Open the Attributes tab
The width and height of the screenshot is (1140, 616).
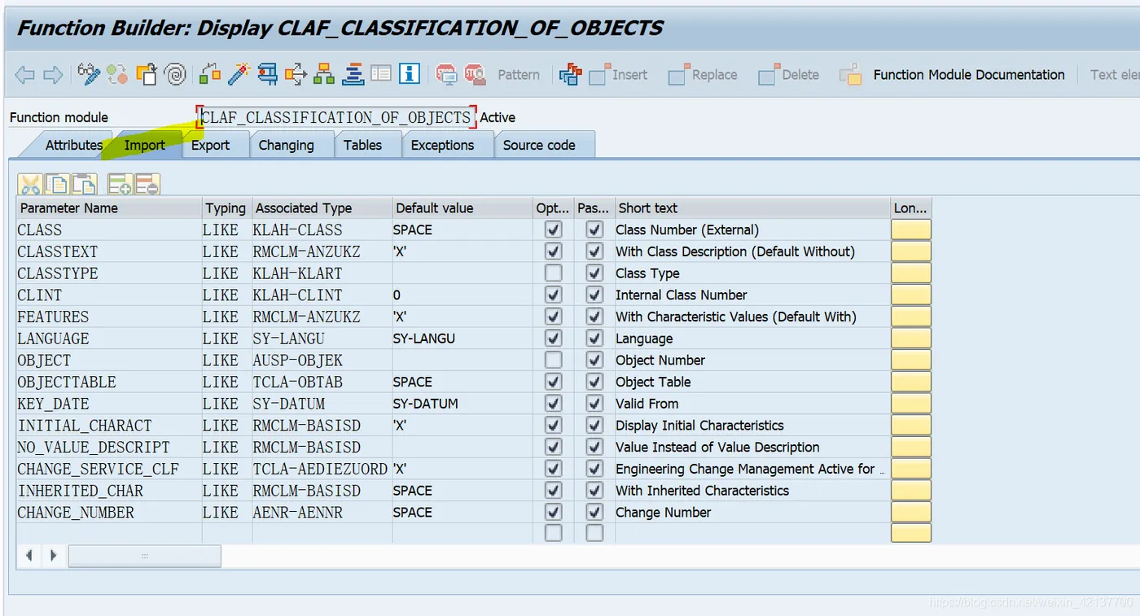[x=73, y=145]
